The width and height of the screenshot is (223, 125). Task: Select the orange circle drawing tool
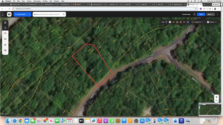click(x=181, y=22)
